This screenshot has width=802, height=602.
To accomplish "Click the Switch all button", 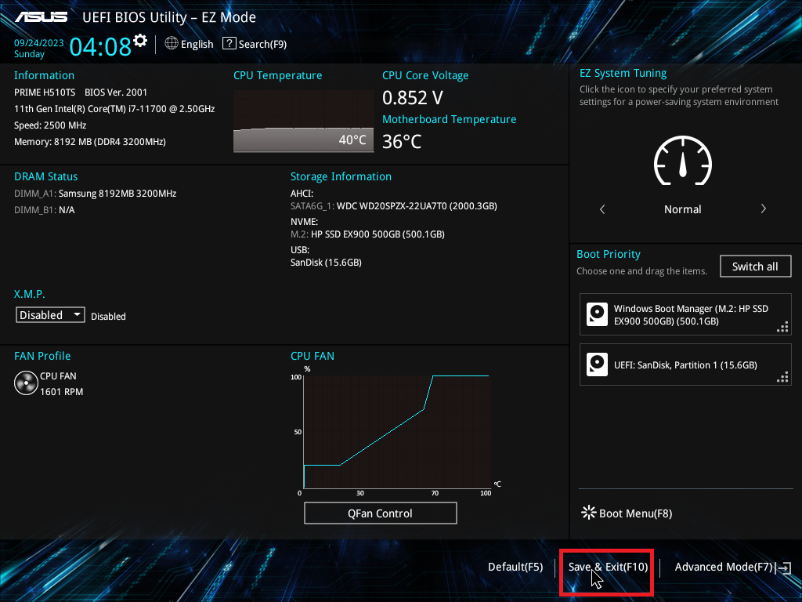I will tap(755, 267).
